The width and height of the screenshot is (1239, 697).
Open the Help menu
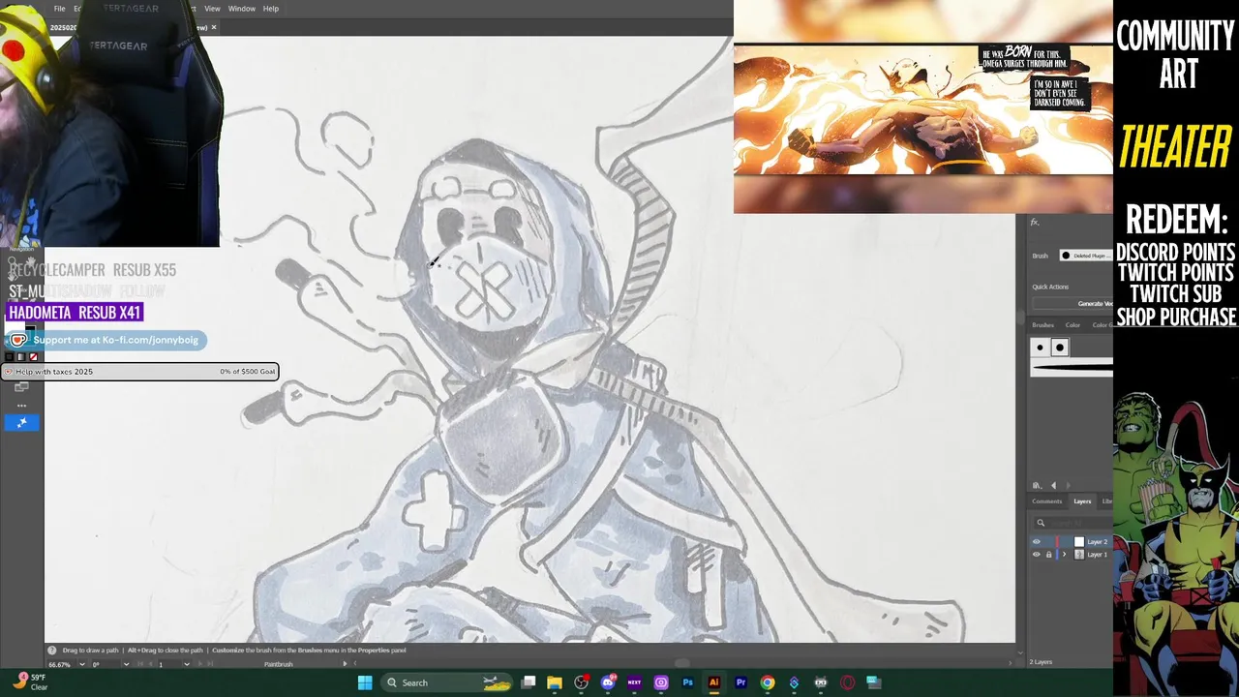[271, 9]
